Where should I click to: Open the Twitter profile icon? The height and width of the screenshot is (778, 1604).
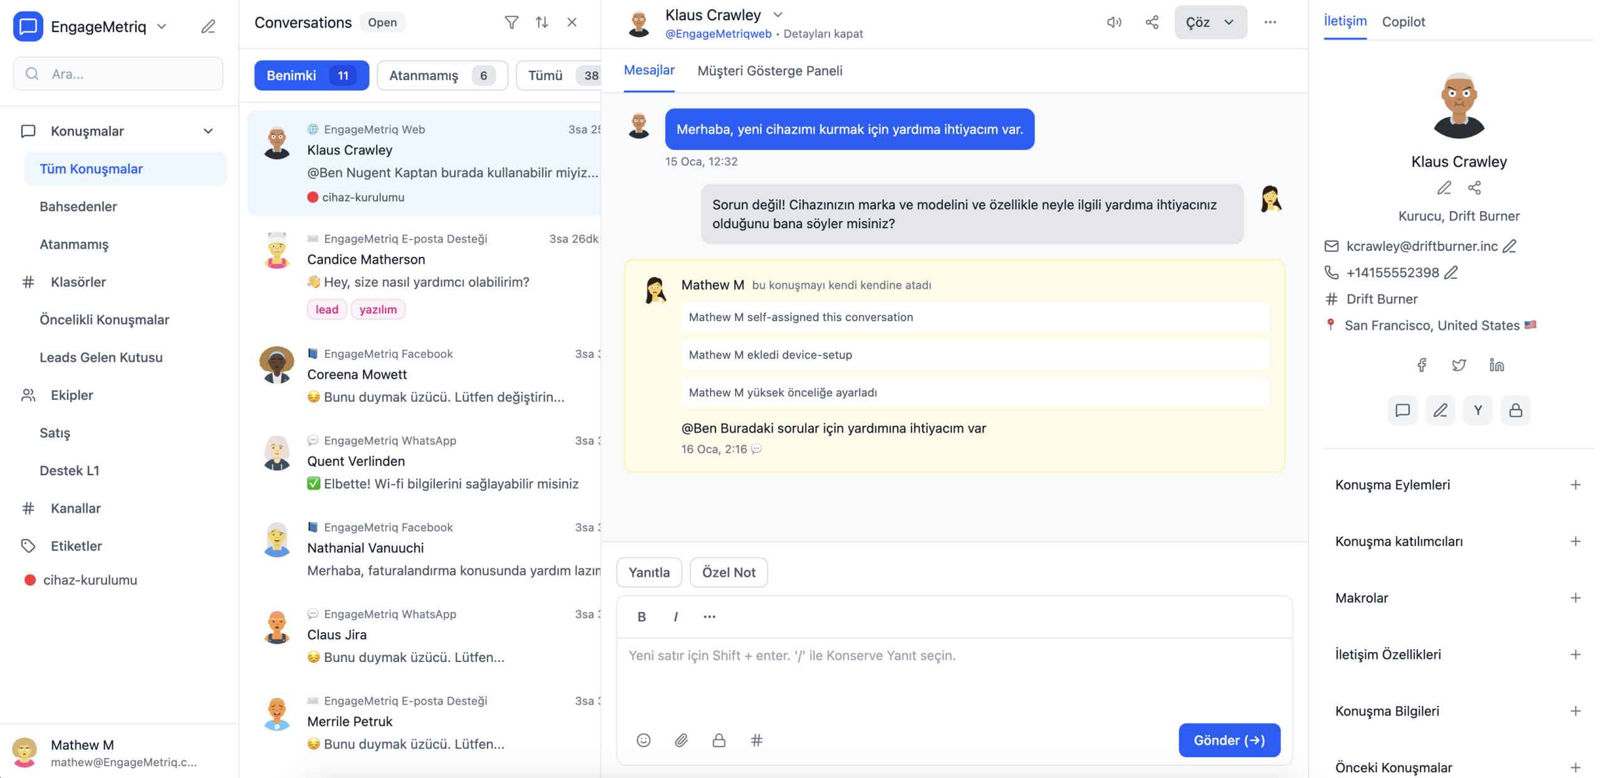(1459, 365)
